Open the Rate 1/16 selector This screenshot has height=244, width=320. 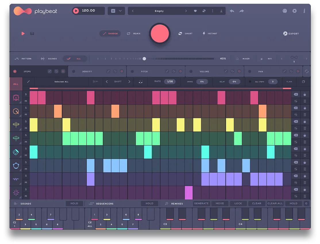(x=170, y=82)
